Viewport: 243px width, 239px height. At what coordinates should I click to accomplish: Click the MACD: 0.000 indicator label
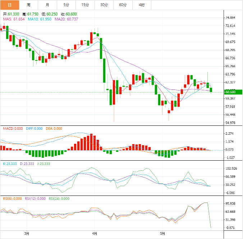click(13, 129)
